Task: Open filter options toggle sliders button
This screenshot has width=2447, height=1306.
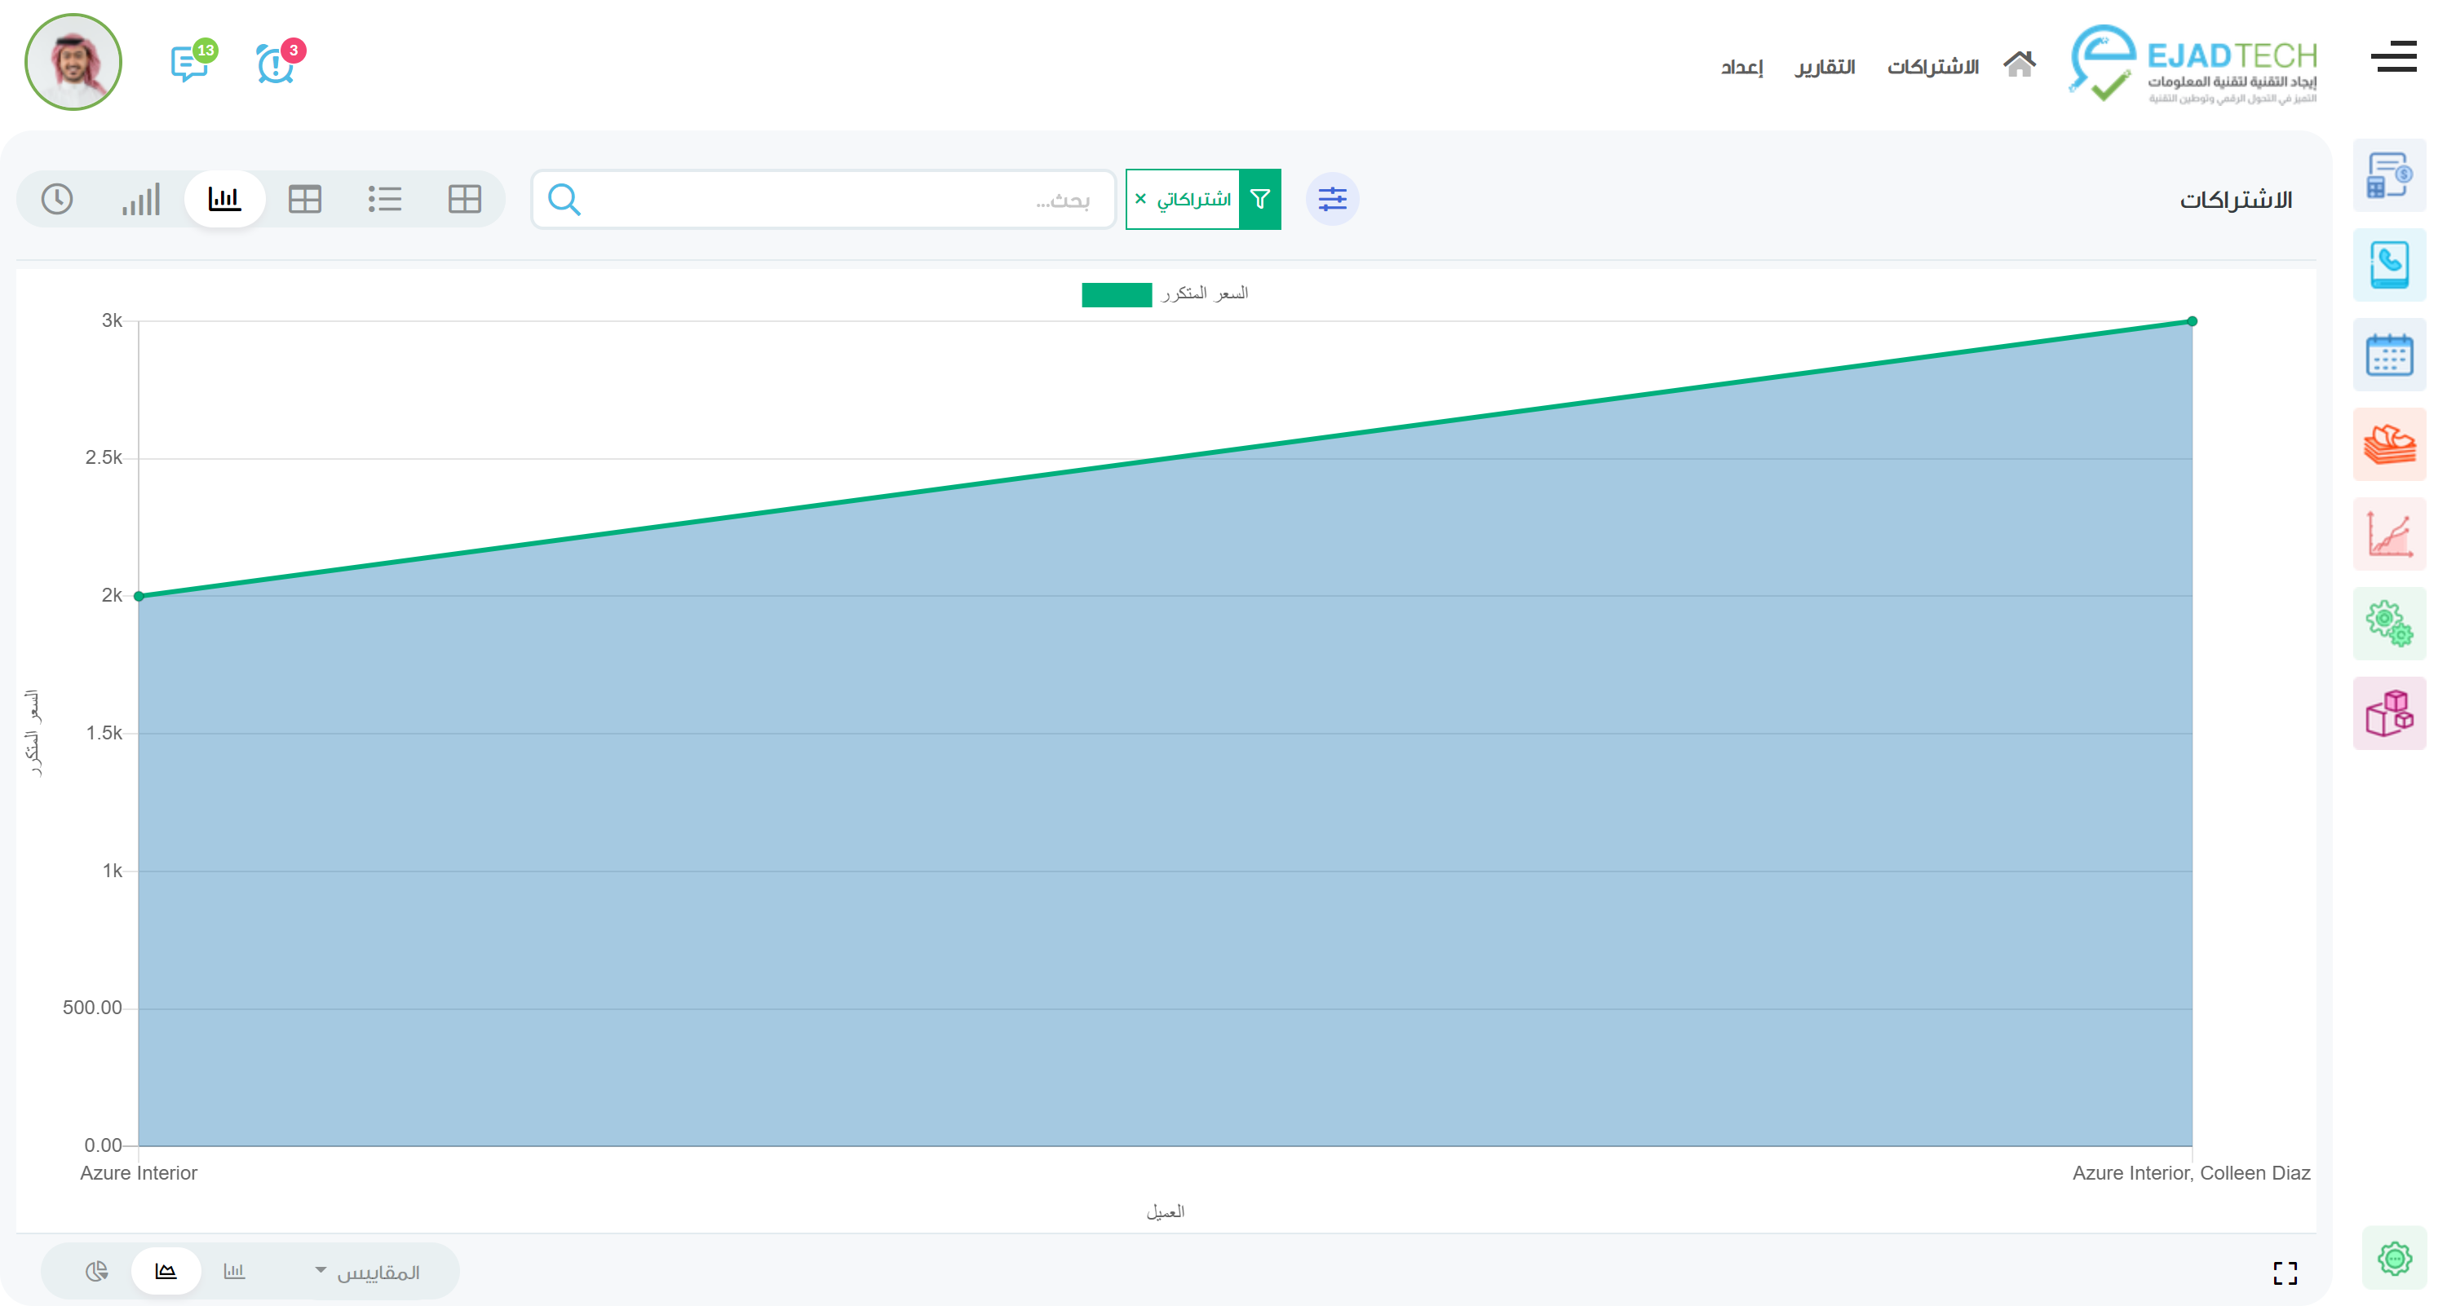Action: [x=1332, y=199]
